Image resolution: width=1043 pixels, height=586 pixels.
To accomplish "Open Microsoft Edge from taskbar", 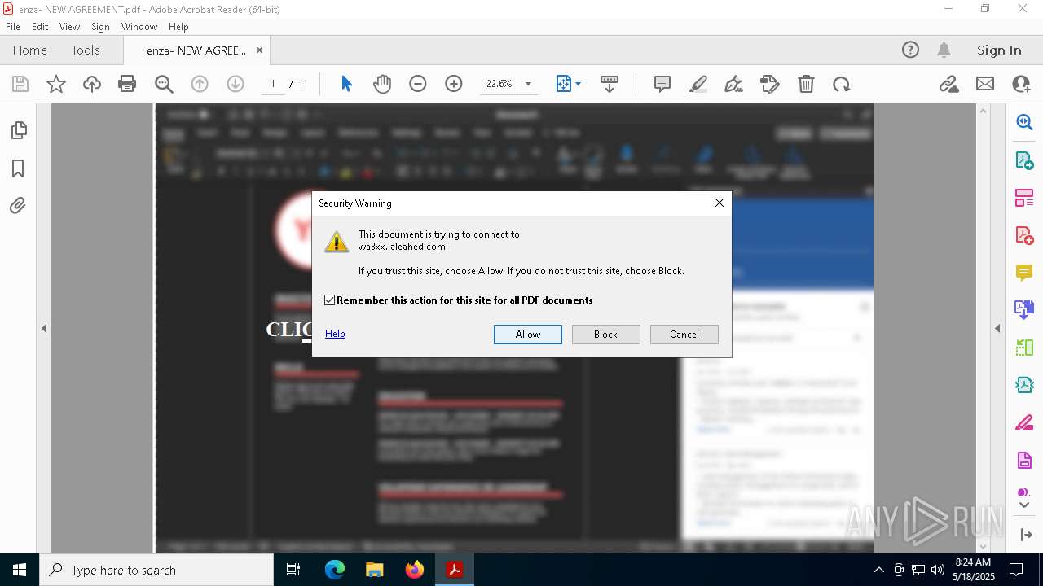I will (335, 570).
